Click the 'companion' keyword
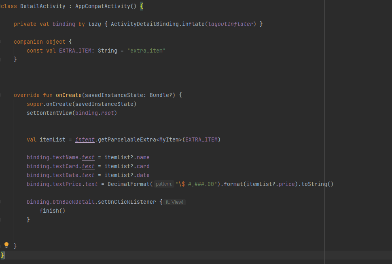The image size is (392, 264). coord(28,42)
